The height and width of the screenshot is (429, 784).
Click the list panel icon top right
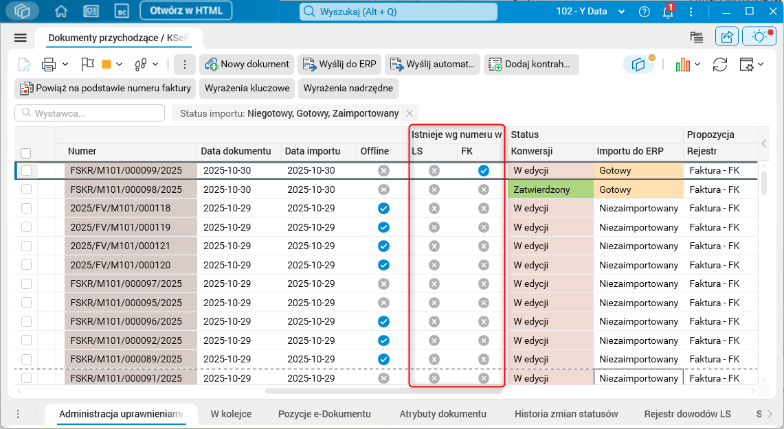tap(697, 37)
